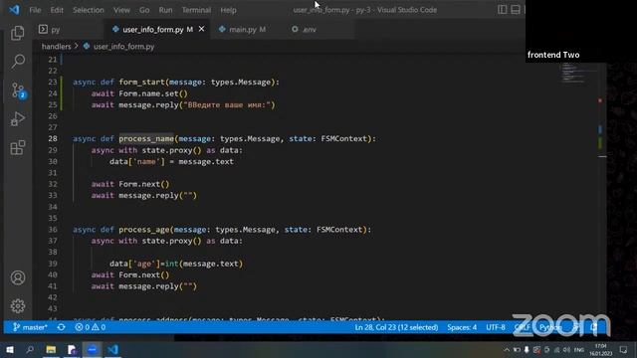
Task: Click 'frontend Two' Zoom participant thumbnail
Action: [x=581, y=31]
